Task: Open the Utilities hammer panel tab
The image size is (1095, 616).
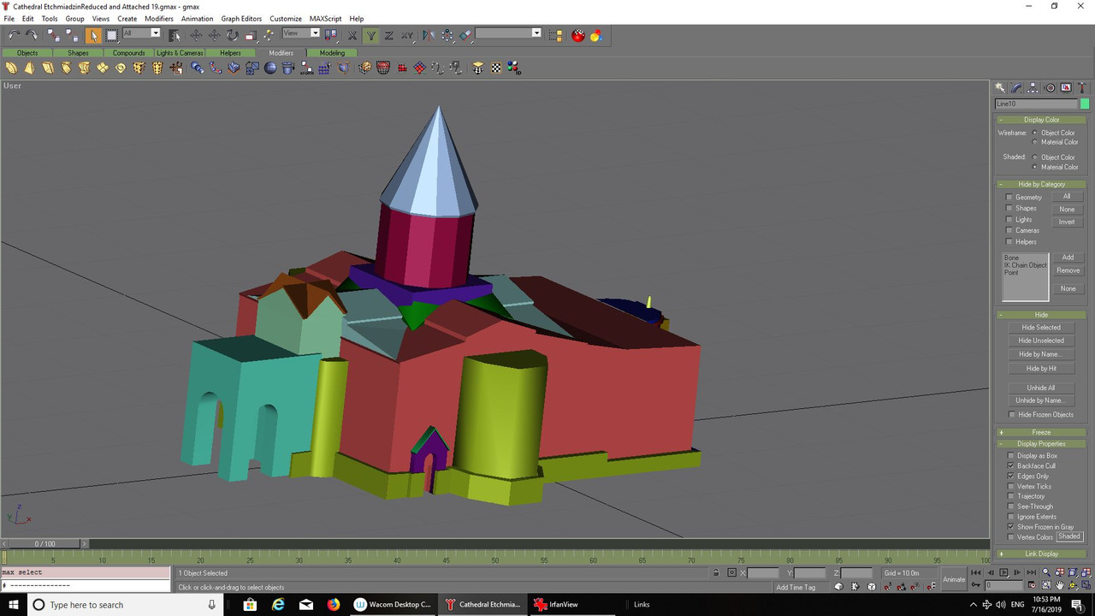Action: [1082, 87]
